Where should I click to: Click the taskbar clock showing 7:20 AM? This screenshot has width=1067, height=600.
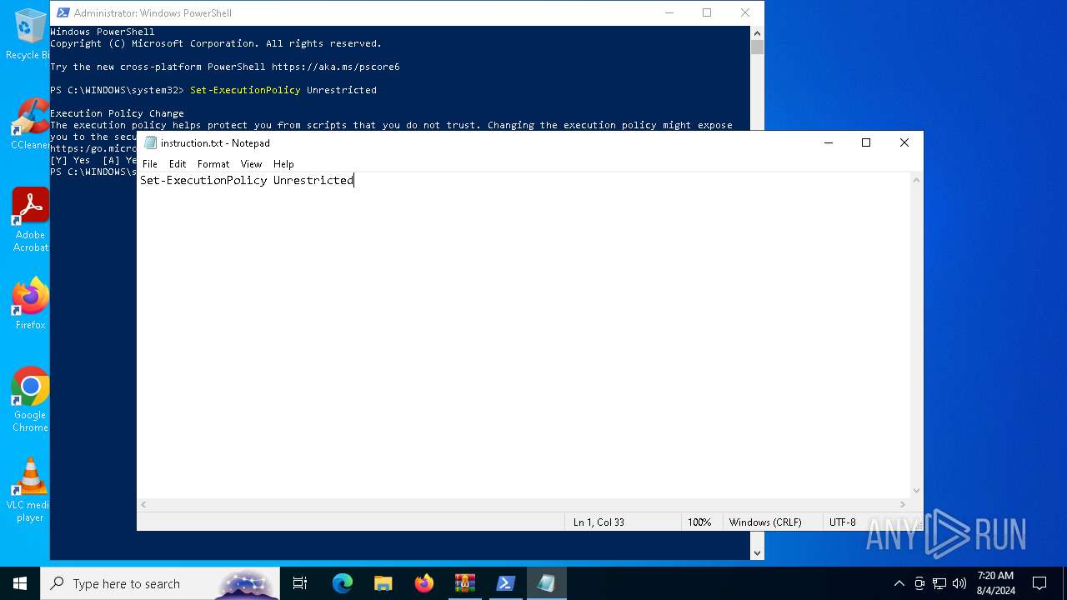tap(995, 583)
